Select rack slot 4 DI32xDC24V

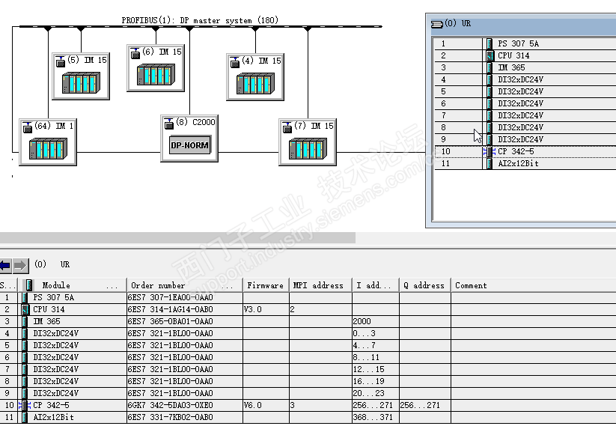(525, 79)
